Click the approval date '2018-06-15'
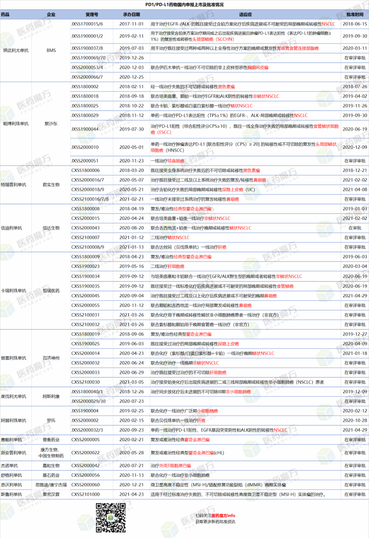This screenshot has height=538, width=369. tap(355, 24)
